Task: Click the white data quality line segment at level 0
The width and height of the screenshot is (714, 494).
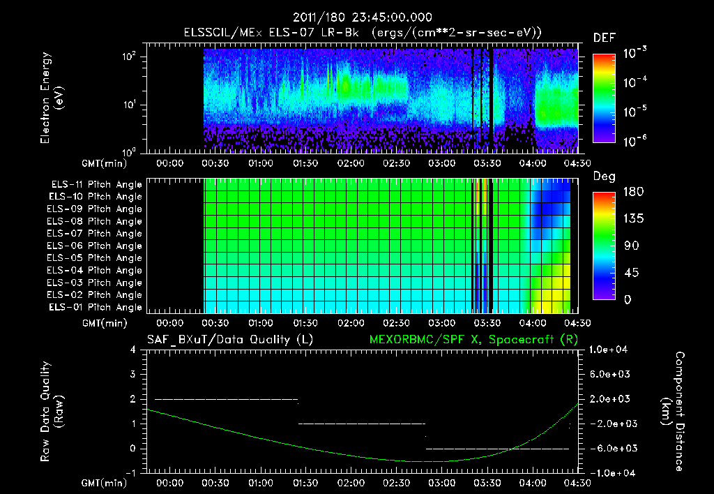Action: pyautogui.click(x=497, y=449)
